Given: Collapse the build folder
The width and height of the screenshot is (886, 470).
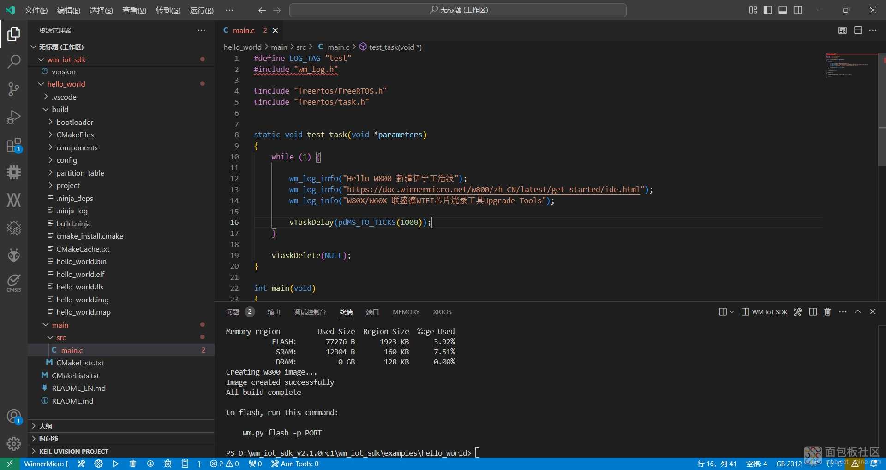Looking at the screenshot, I should tap(46, 109).
